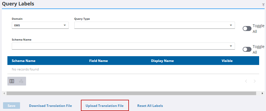Click Upload Translation File
The width and height of the screenshot is (266, 111).
click(x=105, y=106)
